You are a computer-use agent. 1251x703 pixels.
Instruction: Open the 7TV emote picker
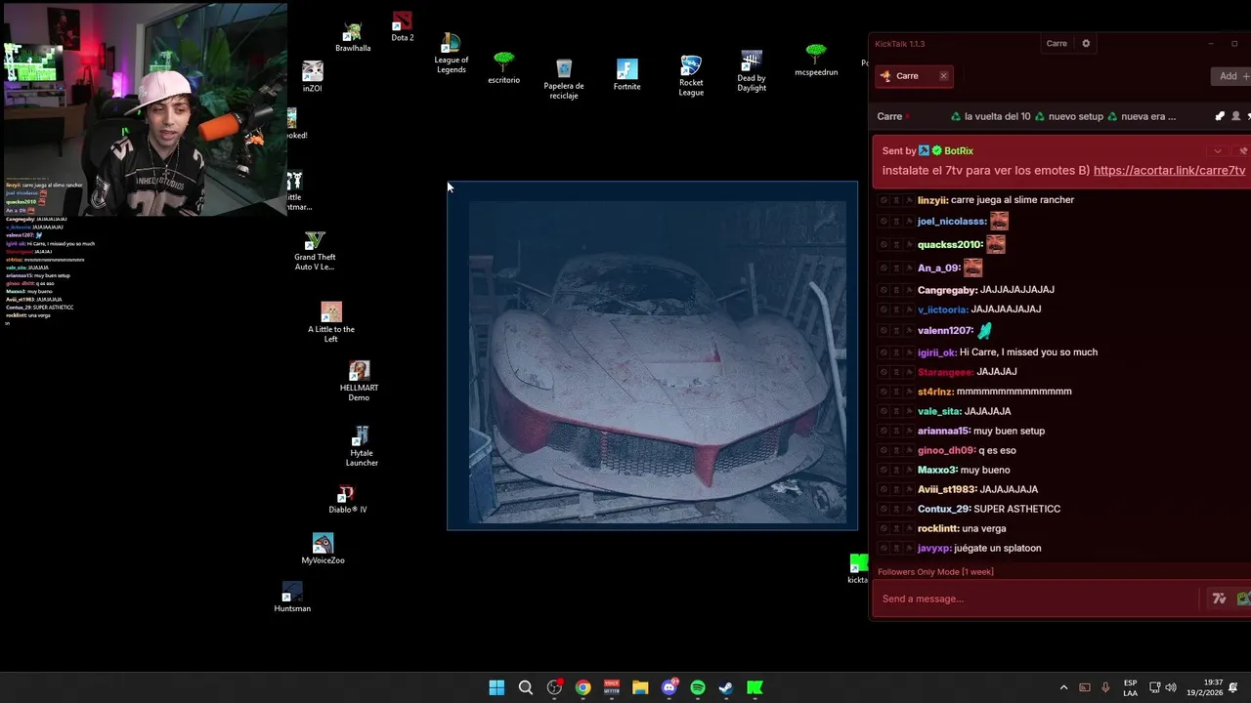(1219, 599)
